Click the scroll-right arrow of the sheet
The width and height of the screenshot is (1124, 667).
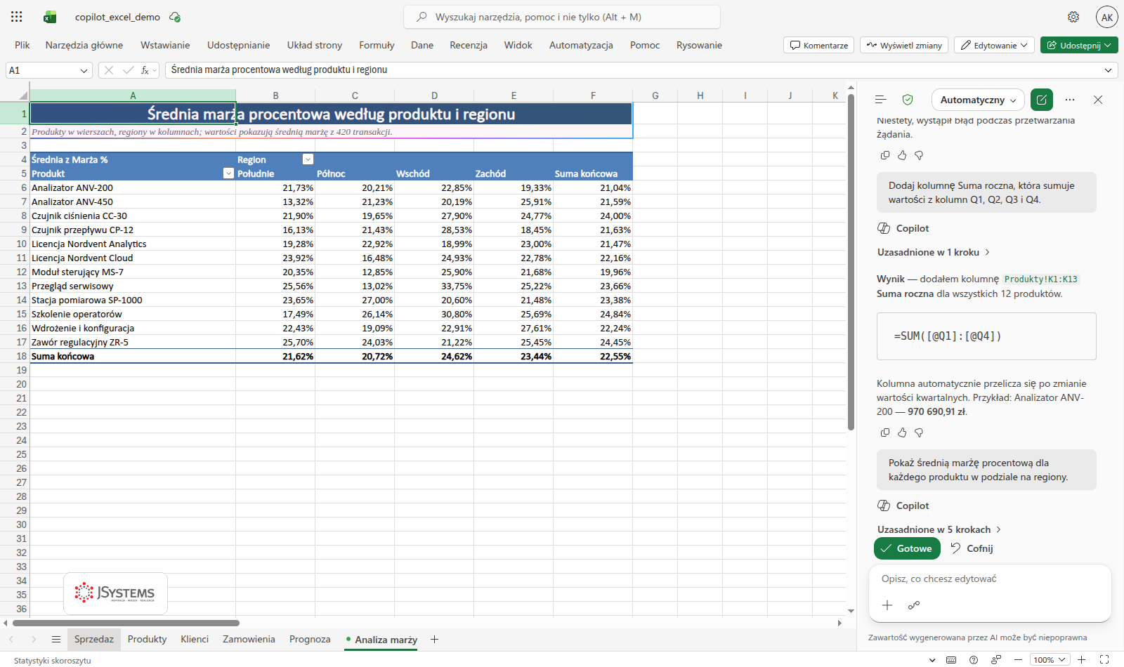(839, 623)
